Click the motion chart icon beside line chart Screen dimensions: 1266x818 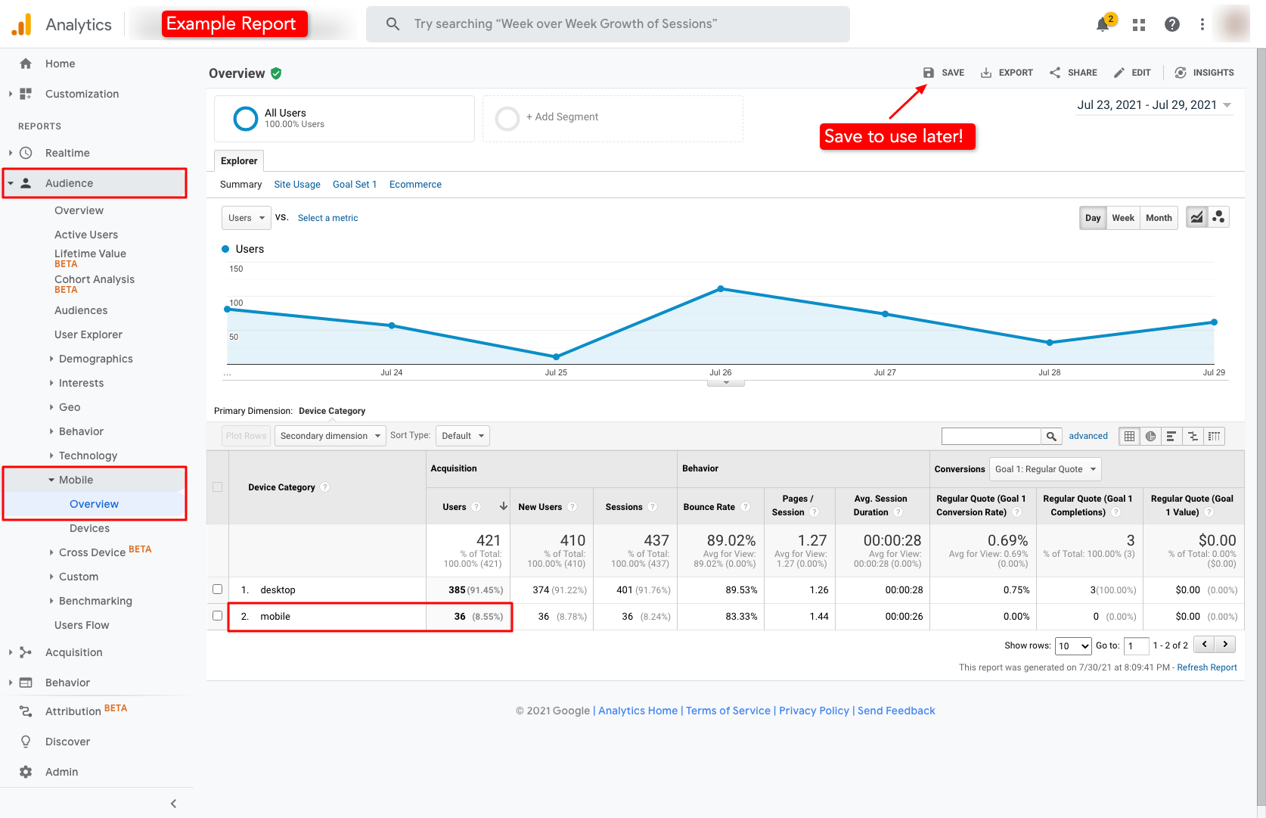click(x=1218, y=216)
